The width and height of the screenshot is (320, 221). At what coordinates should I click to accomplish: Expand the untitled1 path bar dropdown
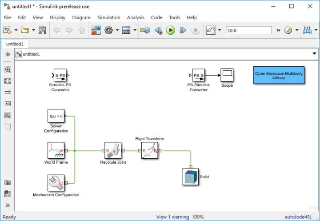coord(315,54)
